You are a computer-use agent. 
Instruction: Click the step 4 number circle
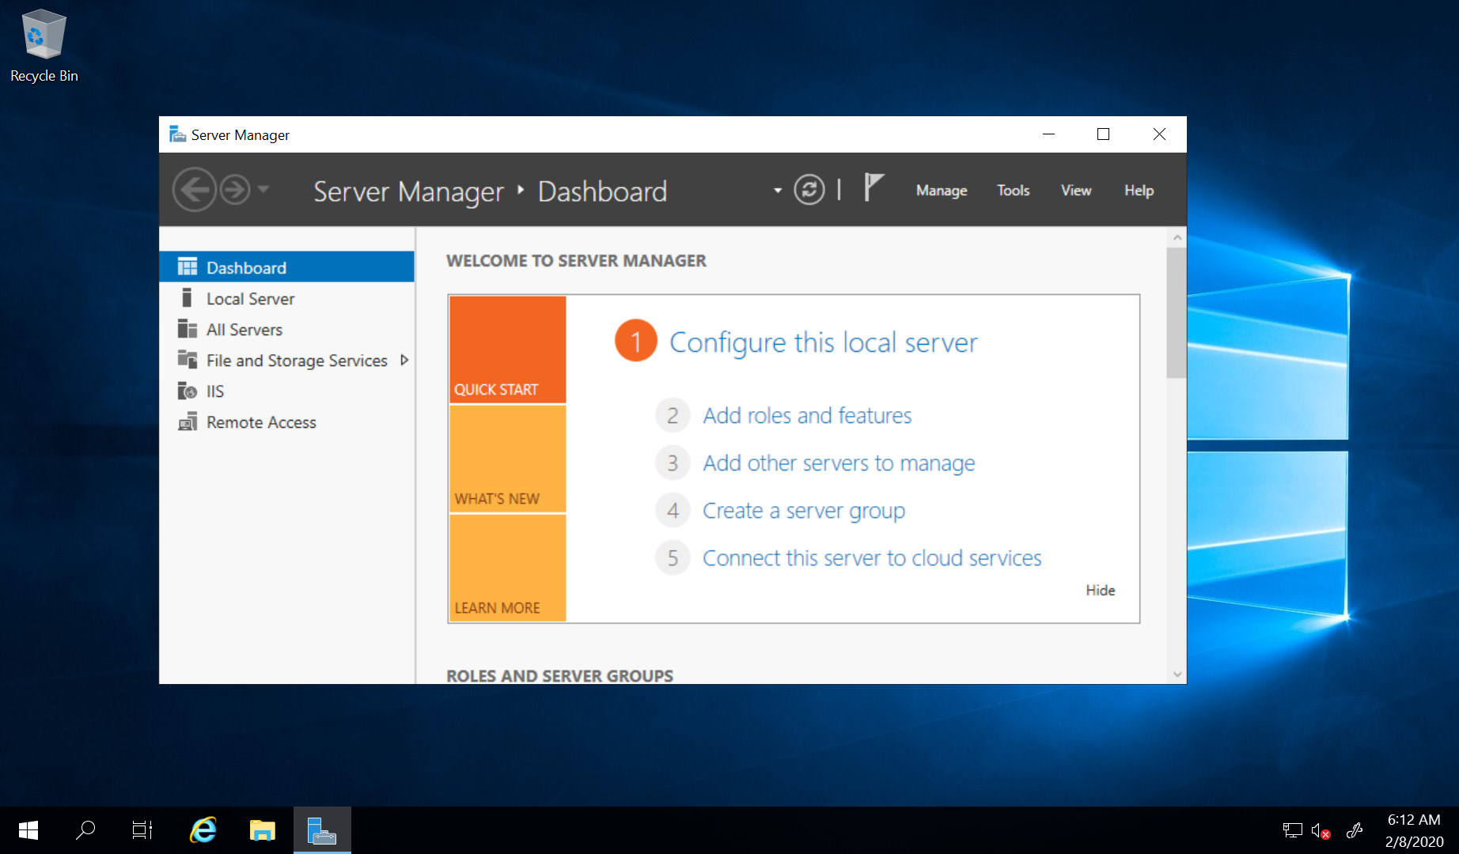pyautogui.click(x=673, y=510)
